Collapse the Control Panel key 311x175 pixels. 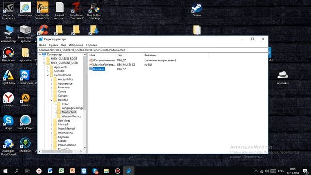pyautogui.click(x=48, y=75)
